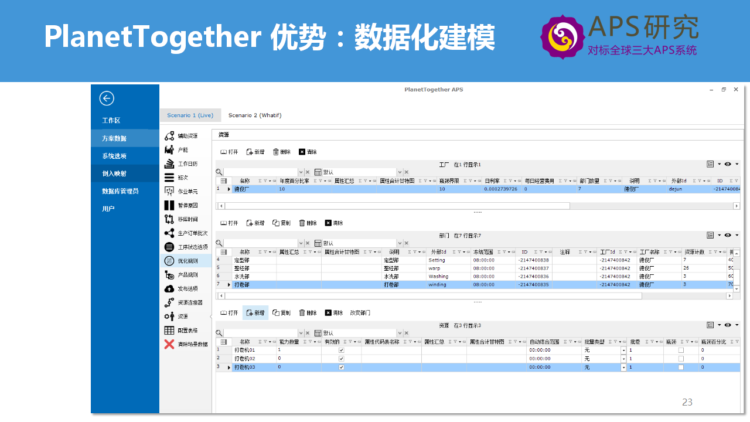Toggle 瓶颈 checkbox for 打卷机02

[681, 358]
